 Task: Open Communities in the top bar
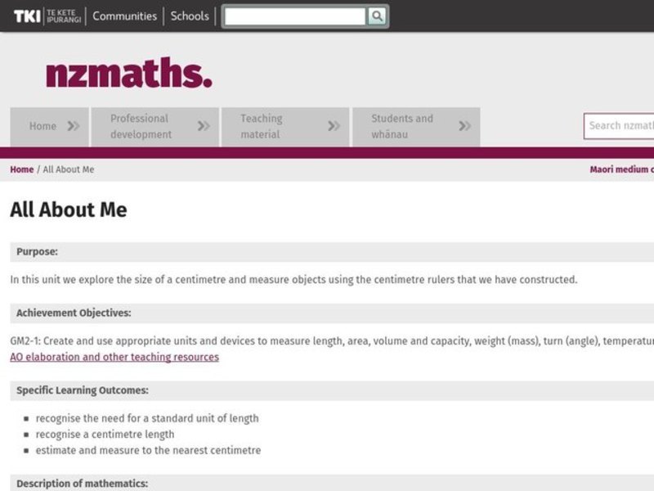pyautogui.click(x=124, y=16)
